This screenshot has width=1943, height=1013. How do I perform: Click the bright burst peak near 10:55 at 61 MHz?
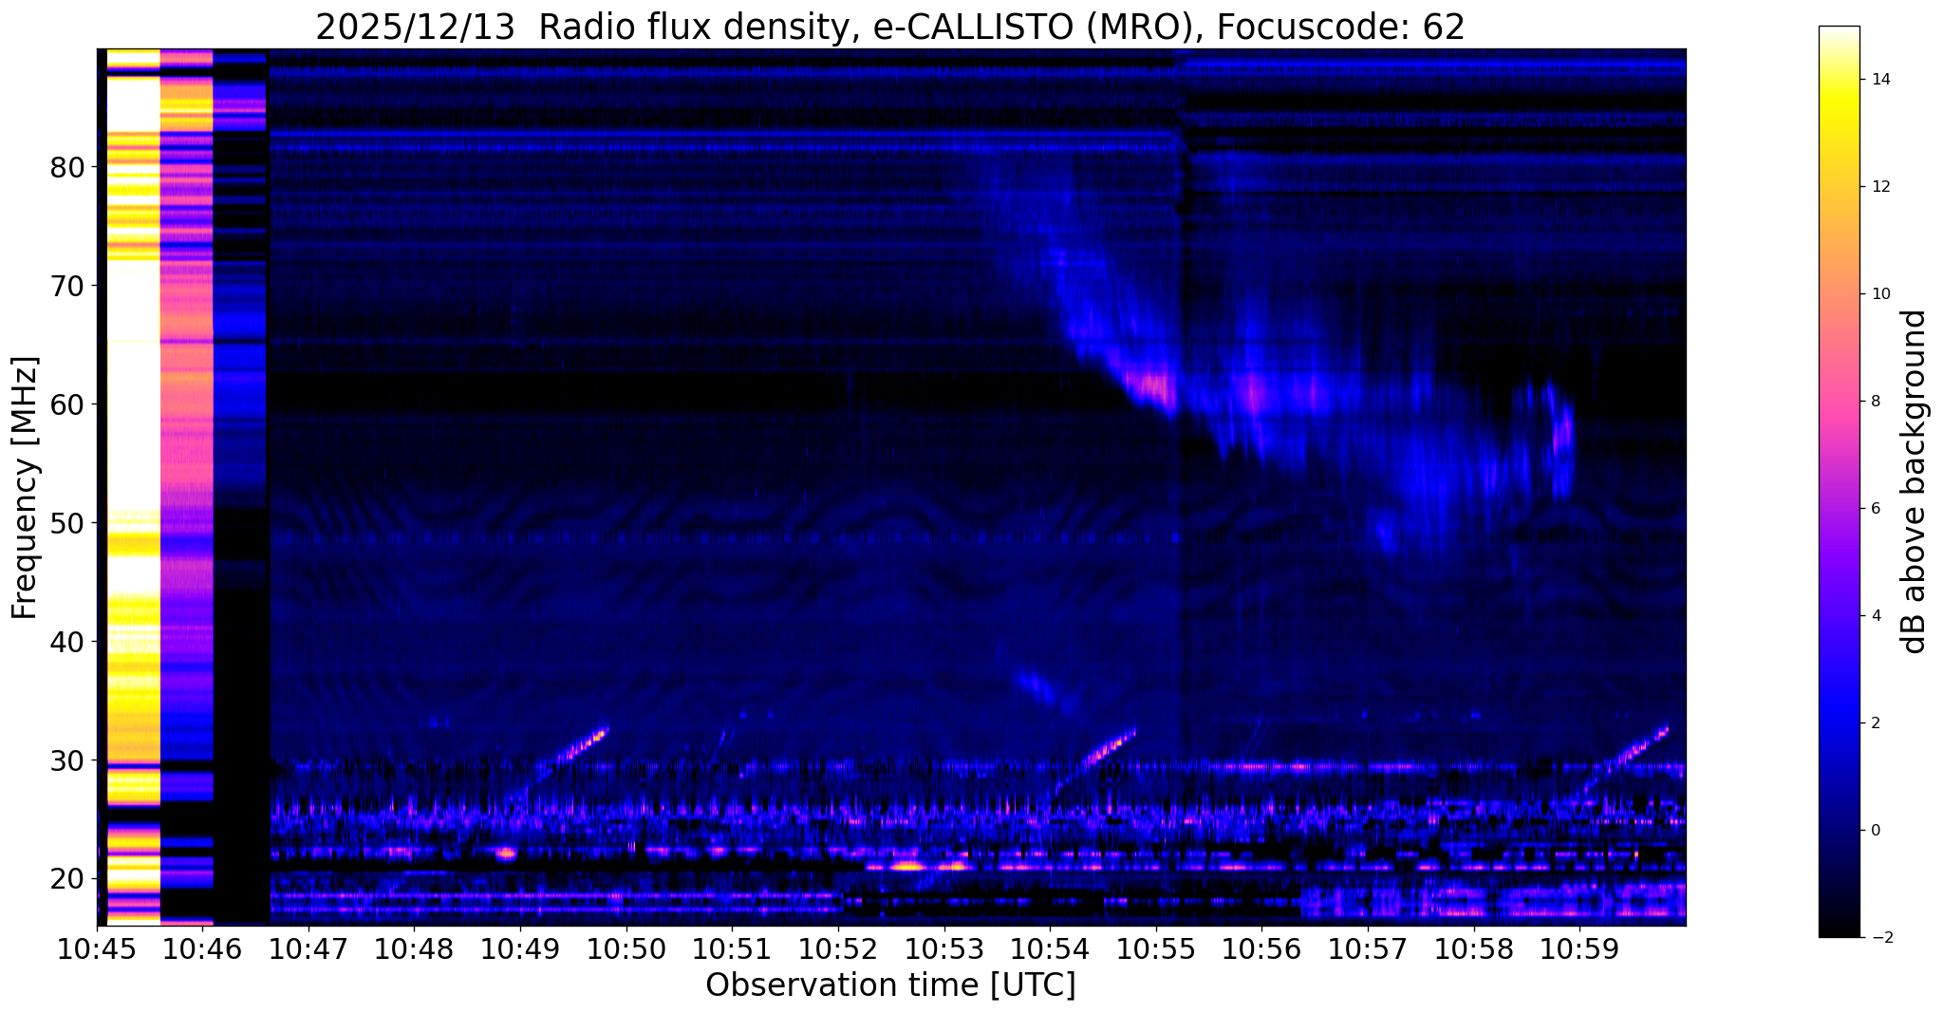(x=1155, y=387)
